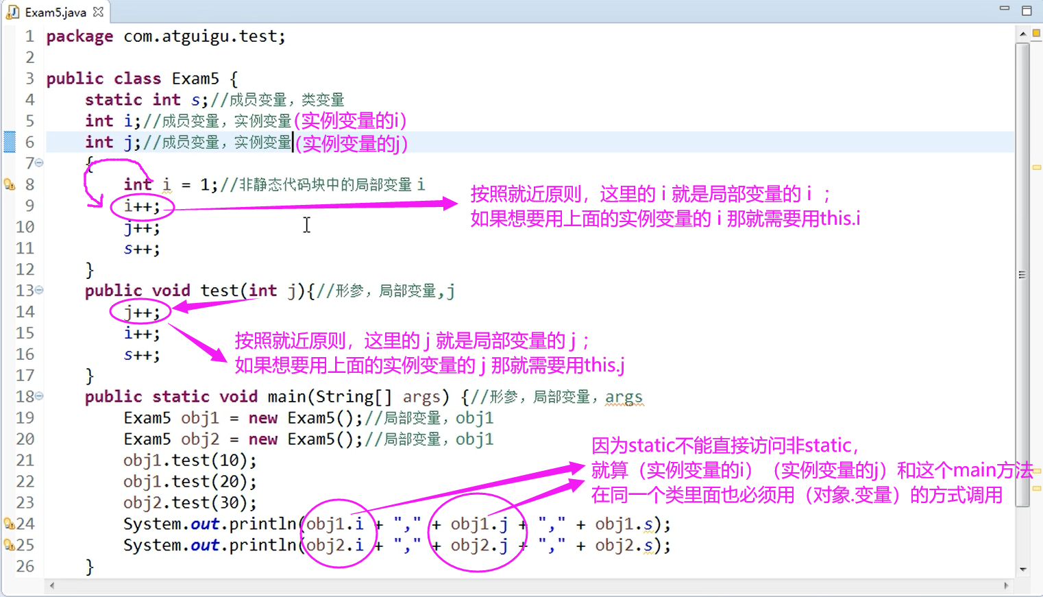The image size is (1043, 597).
Task: Click the warning marker on line 8
Action: (x=9, y=184)
